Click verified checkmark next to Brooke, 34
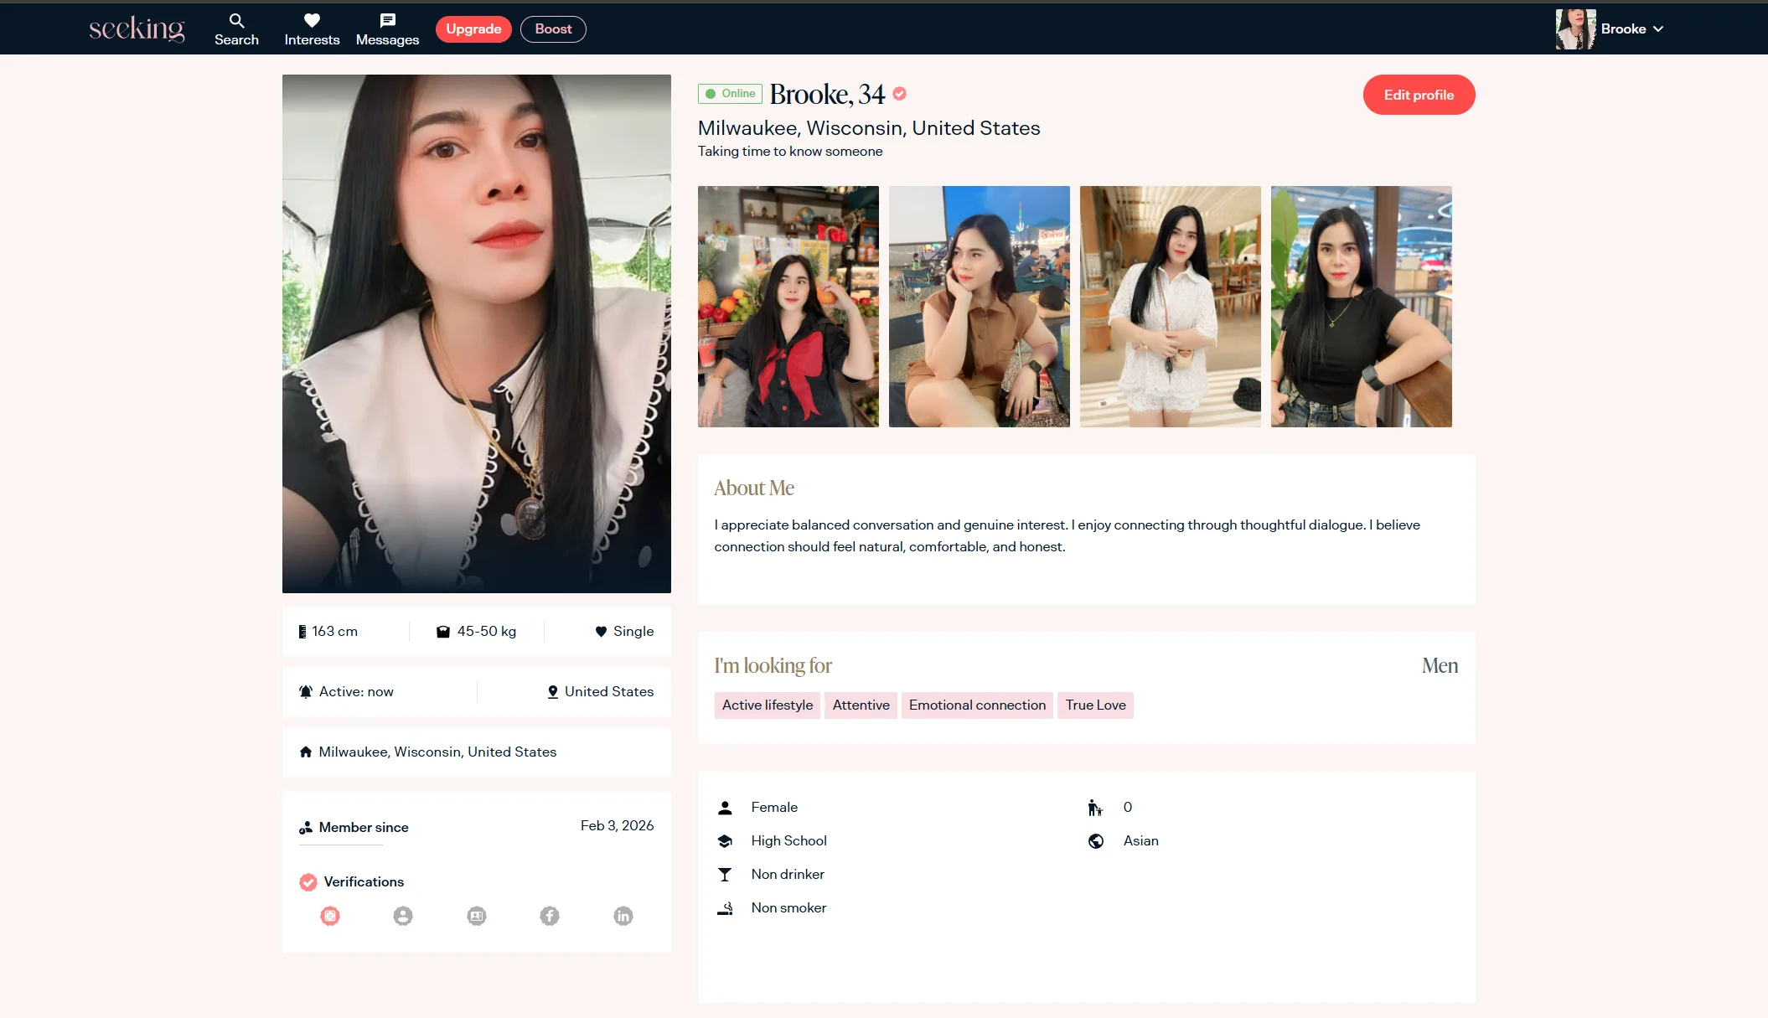Screen dimensions: 1768x1018 coord(899,94)
